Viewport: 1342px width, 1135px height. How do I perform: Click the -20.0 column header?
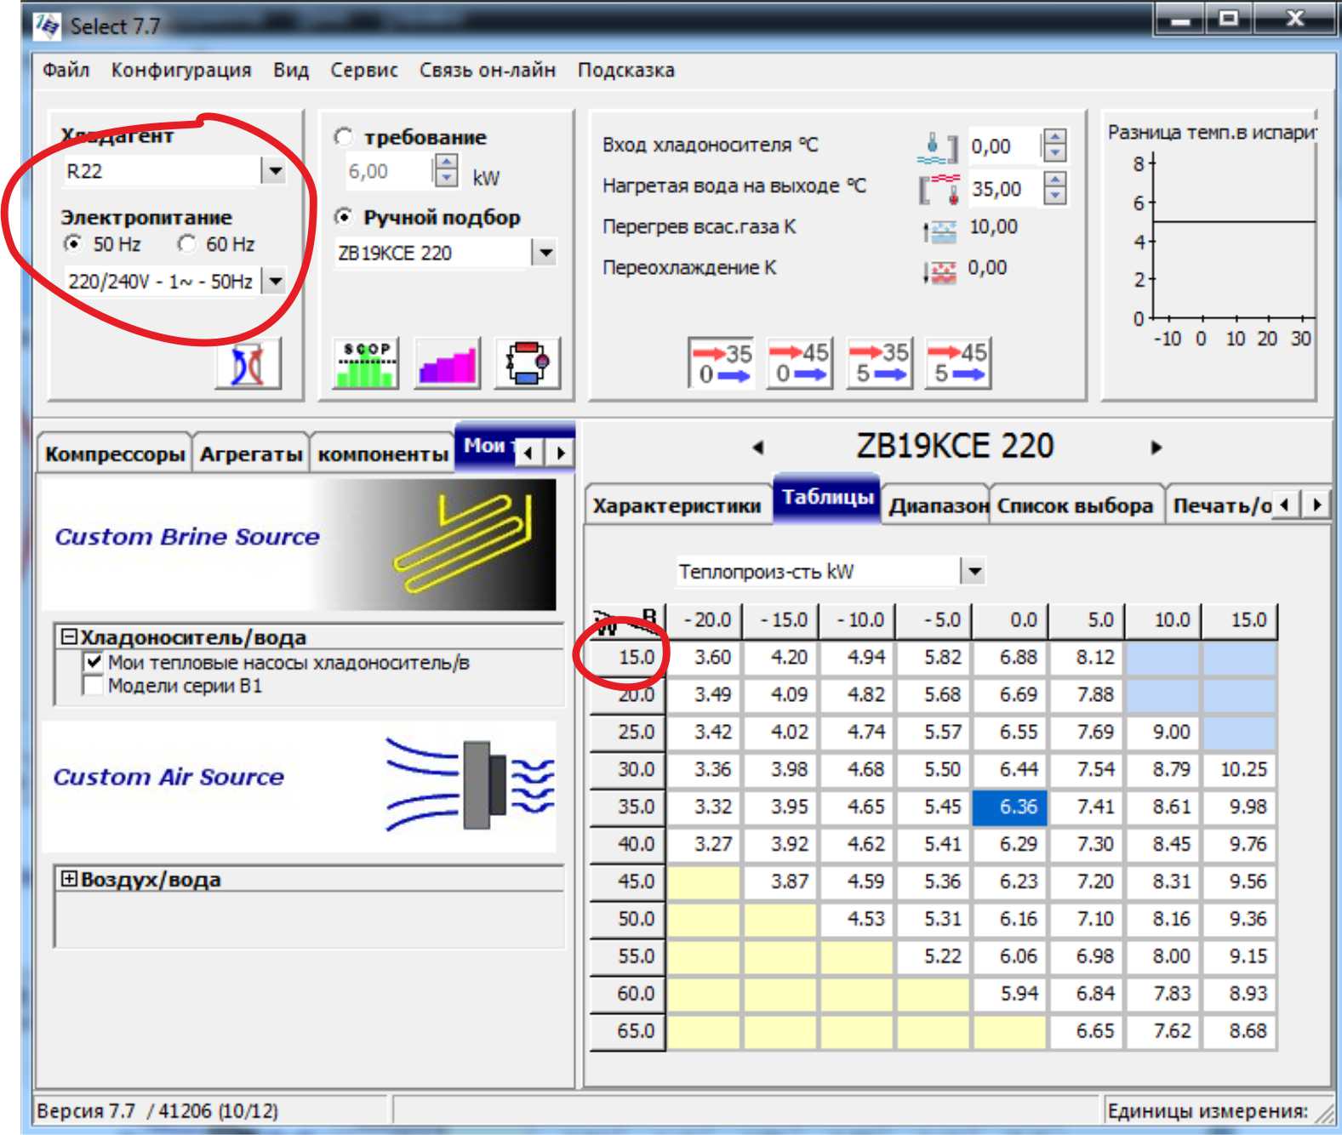704,619
